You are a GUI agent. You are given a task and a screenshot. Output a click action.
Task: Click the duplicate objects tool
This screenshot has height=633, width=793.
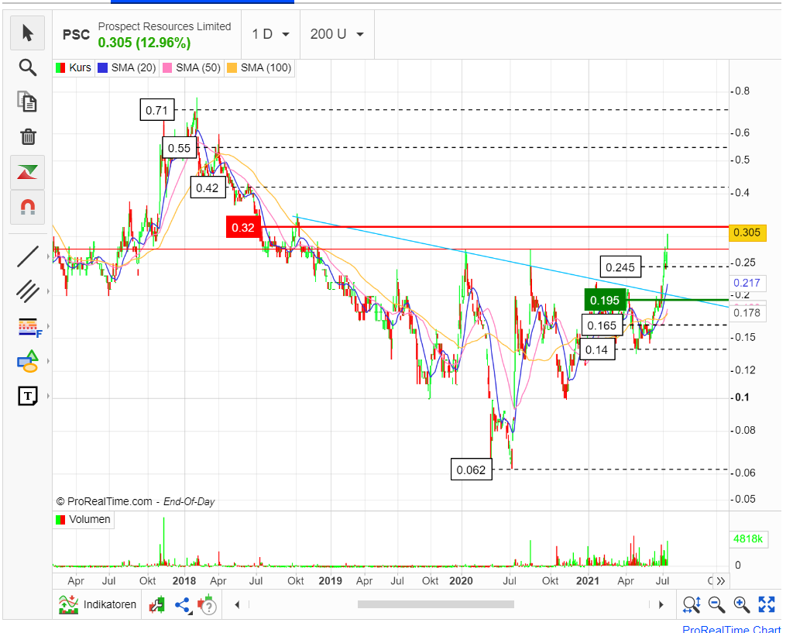click(27, 101)
